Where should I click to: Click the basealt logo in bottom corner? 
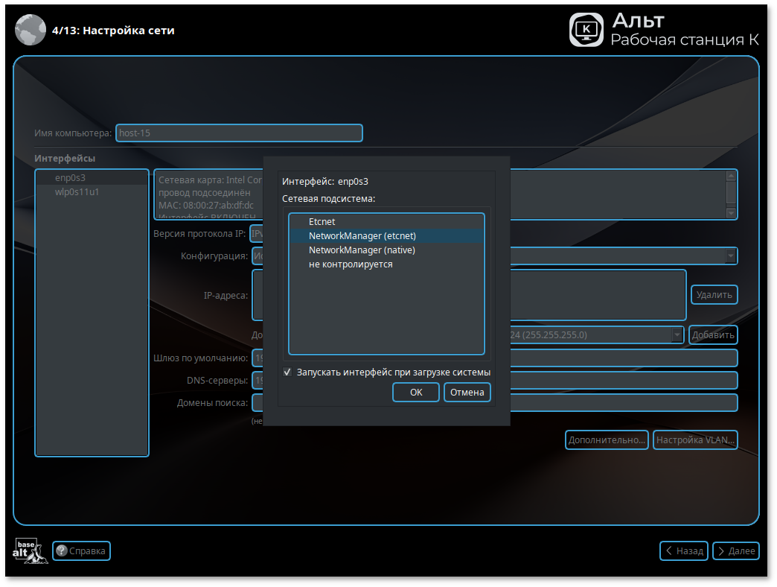click(29, 550)
